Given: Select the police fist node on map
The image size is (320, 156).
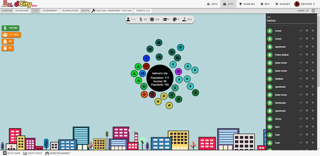Looking at the screenshot, I should click(175, 88).
